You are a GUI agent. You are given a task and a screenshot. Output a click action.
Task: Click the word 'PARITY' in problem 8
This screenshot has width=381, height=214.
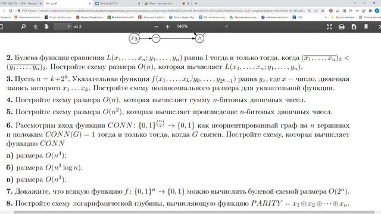click(267, 203)
